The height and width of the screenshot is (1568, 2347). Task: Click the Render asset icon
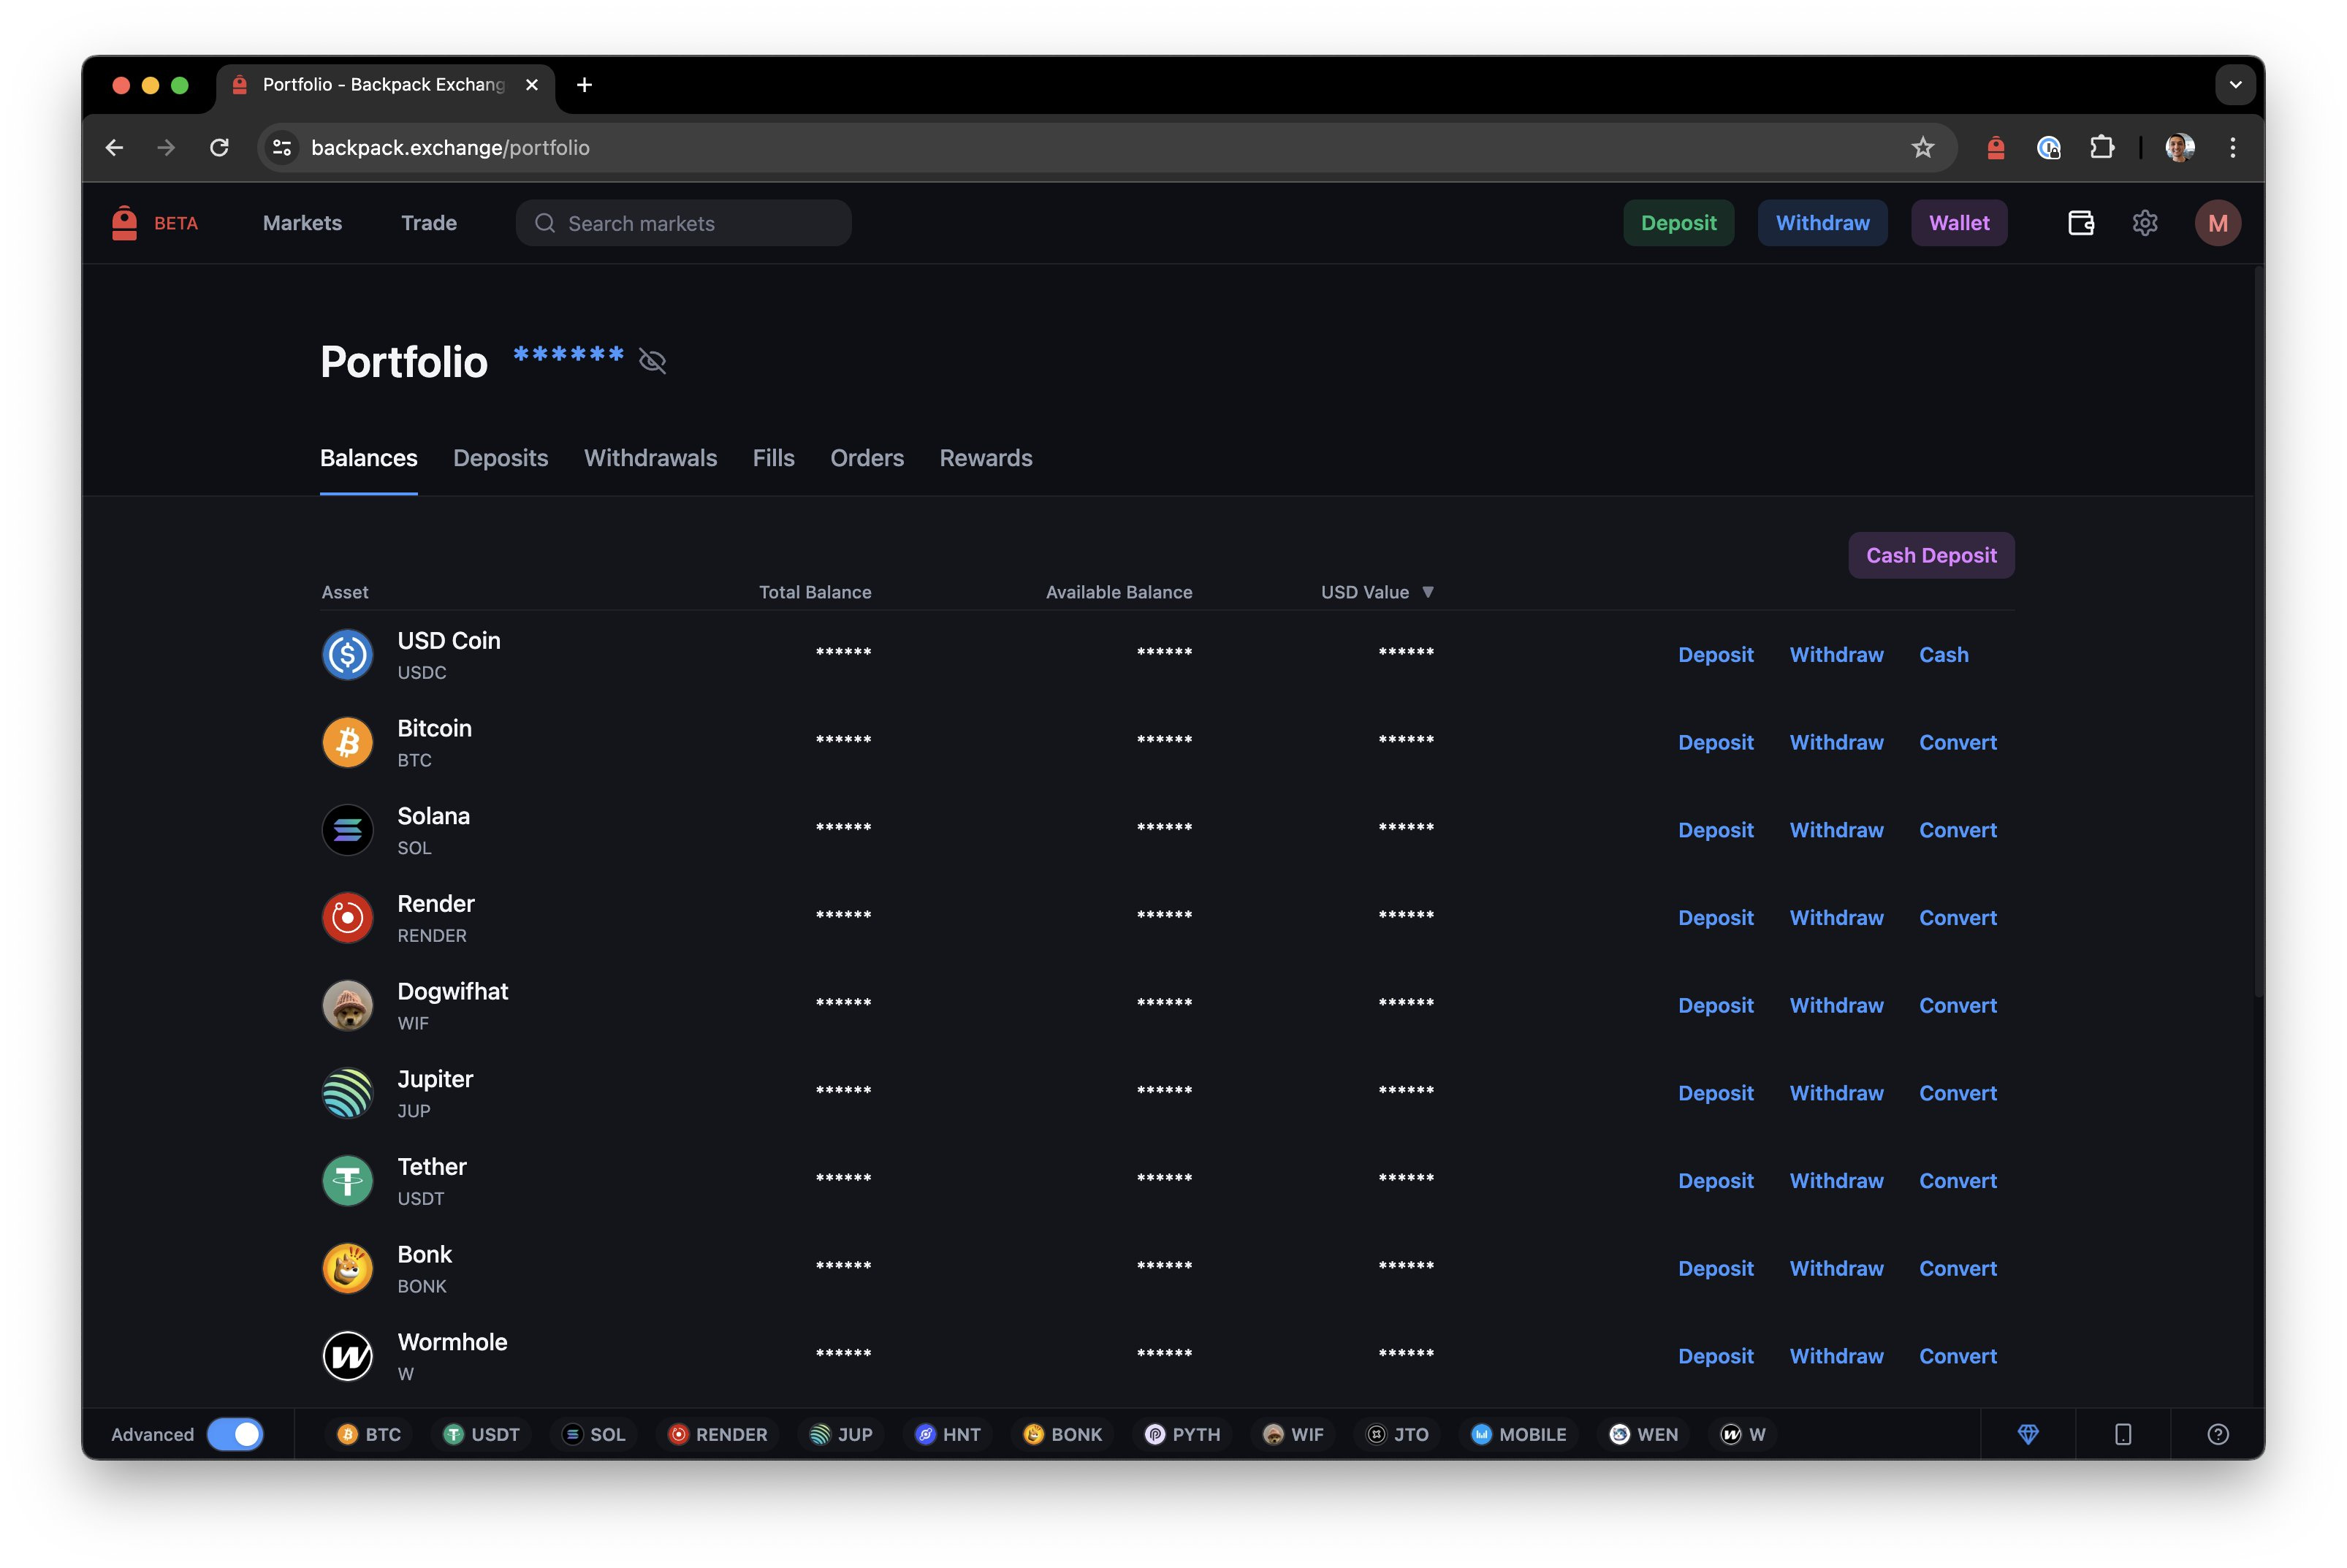[347, 918]
